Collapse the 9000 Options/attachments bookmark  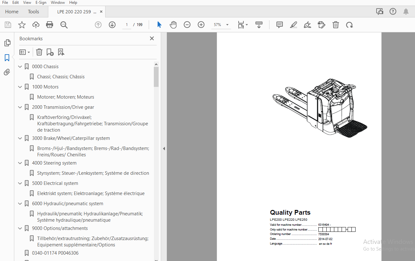(20, 228)
